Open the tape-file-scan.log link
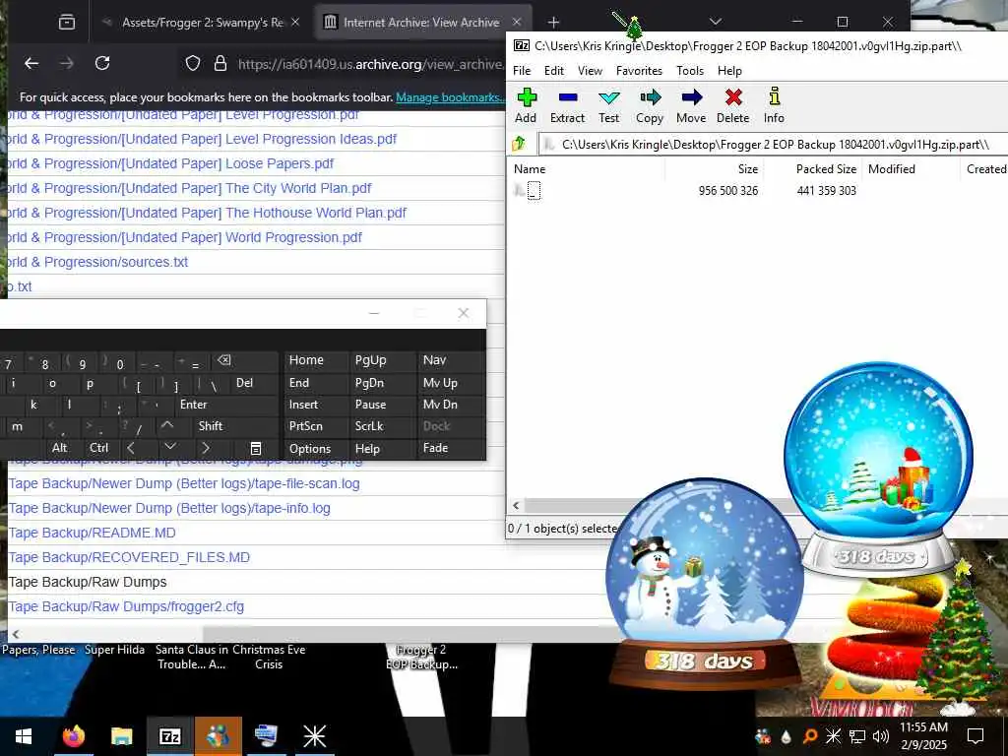 coord(184,483)
